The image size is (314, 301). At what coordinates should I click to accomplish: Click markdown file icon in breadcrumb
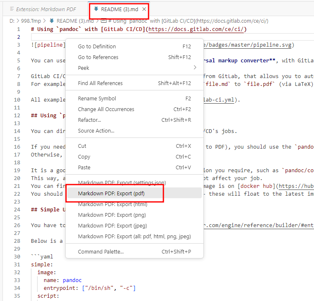point(52,21)
